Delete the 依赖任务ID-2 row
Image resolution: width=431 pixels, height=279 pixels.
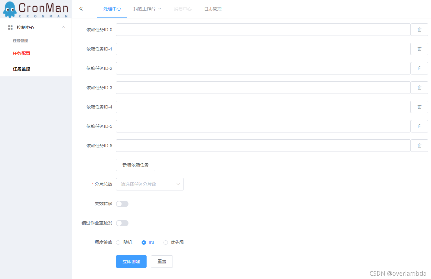point(419,68)
